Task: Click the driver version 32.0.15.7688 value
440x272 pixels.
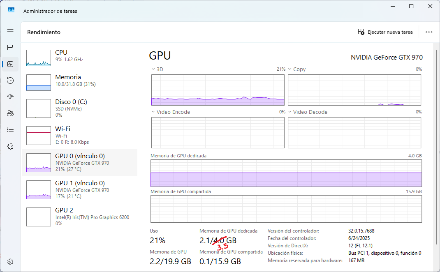Action: click(x=361, y=231)
